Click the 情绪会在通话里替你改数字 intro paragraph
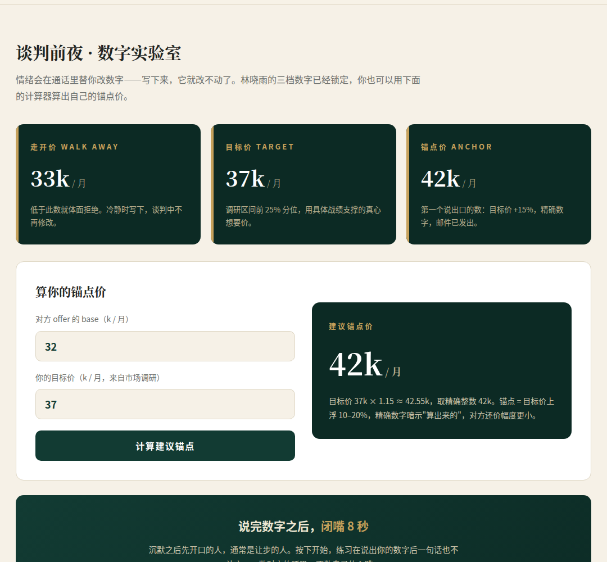 218,88
